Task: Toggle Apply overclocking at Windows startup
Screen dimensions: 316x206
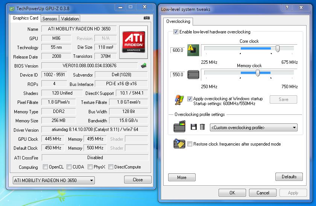Action: click(x=190, y=99)
